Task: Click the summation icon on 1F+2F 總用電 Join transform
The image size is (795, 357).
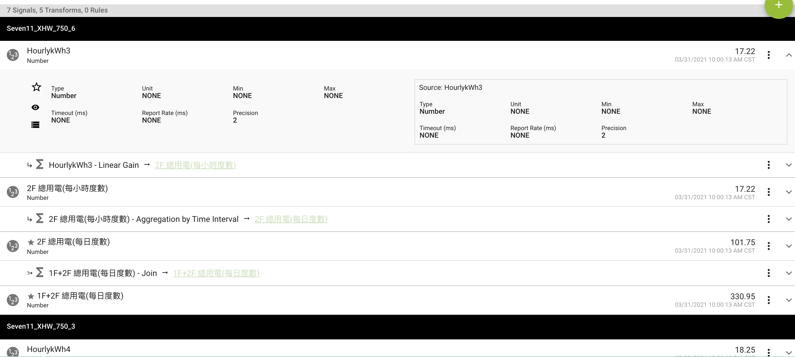Action: tap(40, 272)
